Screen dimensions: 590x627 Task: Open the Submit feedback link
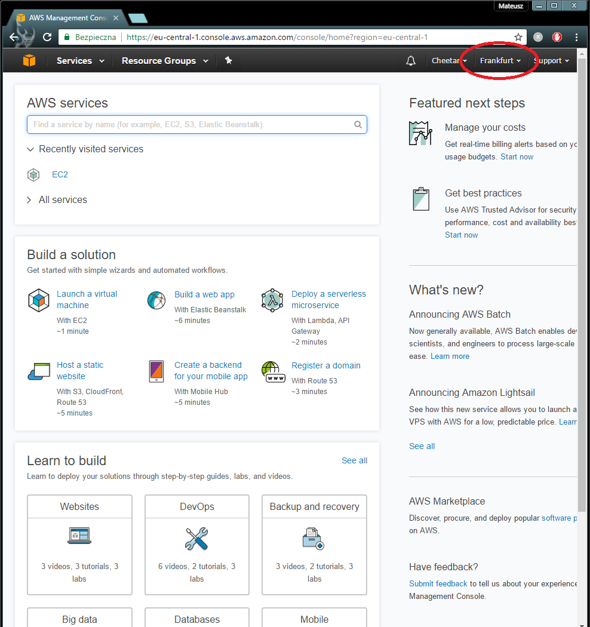[438, 584]
